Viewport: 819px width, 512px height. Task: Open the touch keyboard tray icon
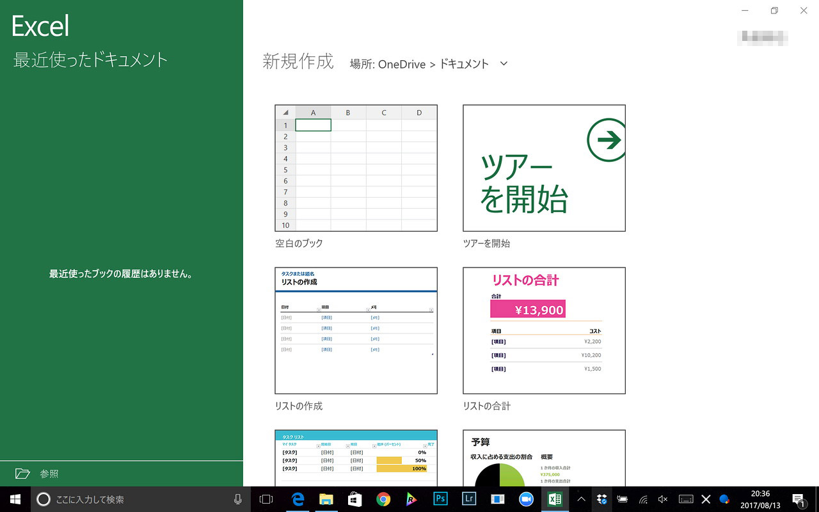tap(685, 499)
